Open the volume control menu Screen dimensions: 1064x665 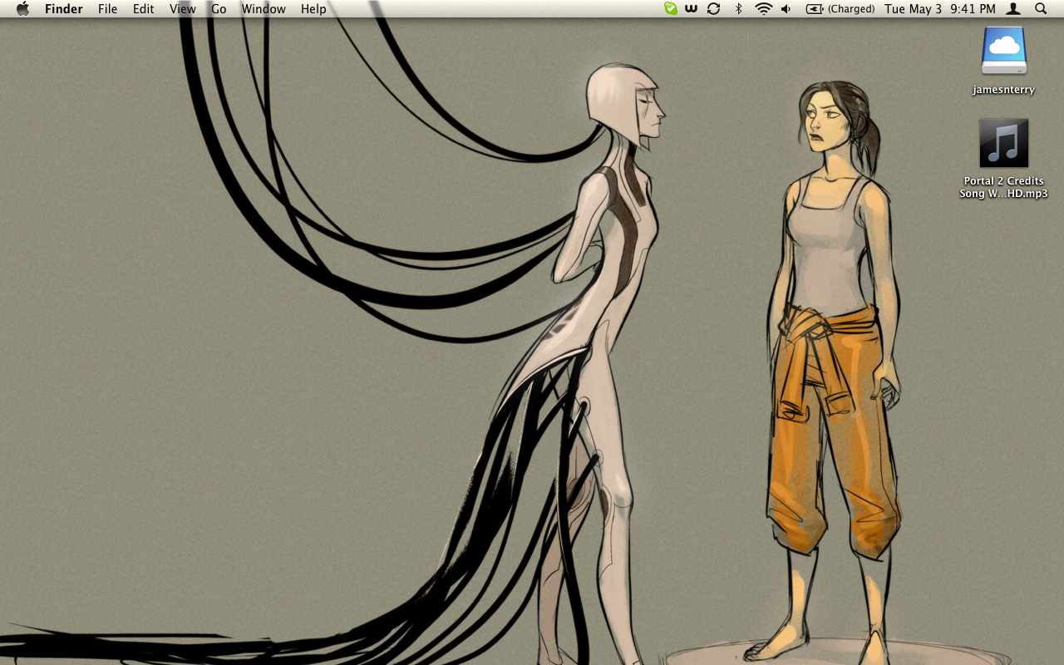coord(786,9)
